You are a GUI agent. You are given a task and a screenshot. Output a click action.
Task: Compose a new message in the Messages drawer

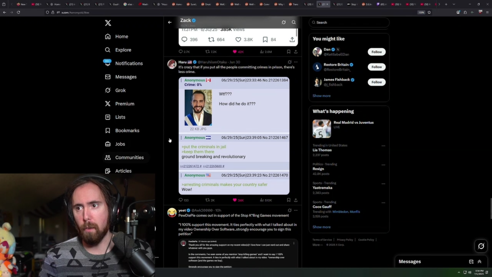[x=471, y=262]
